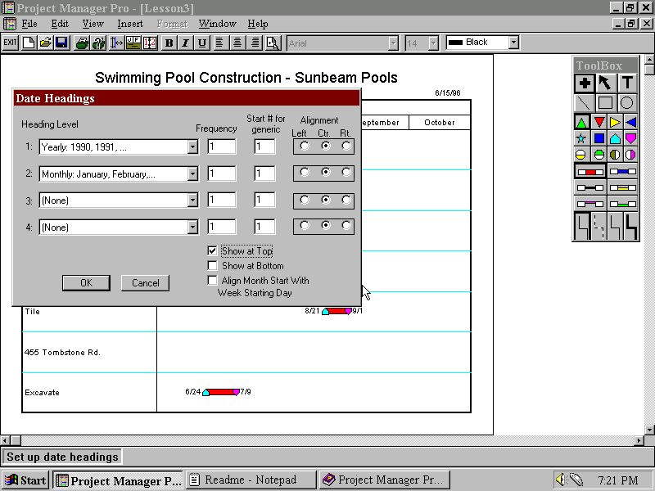This screenshot has width=655, height=491.
Task: Click the EXIT toolbar button
Action: point(11,43)
